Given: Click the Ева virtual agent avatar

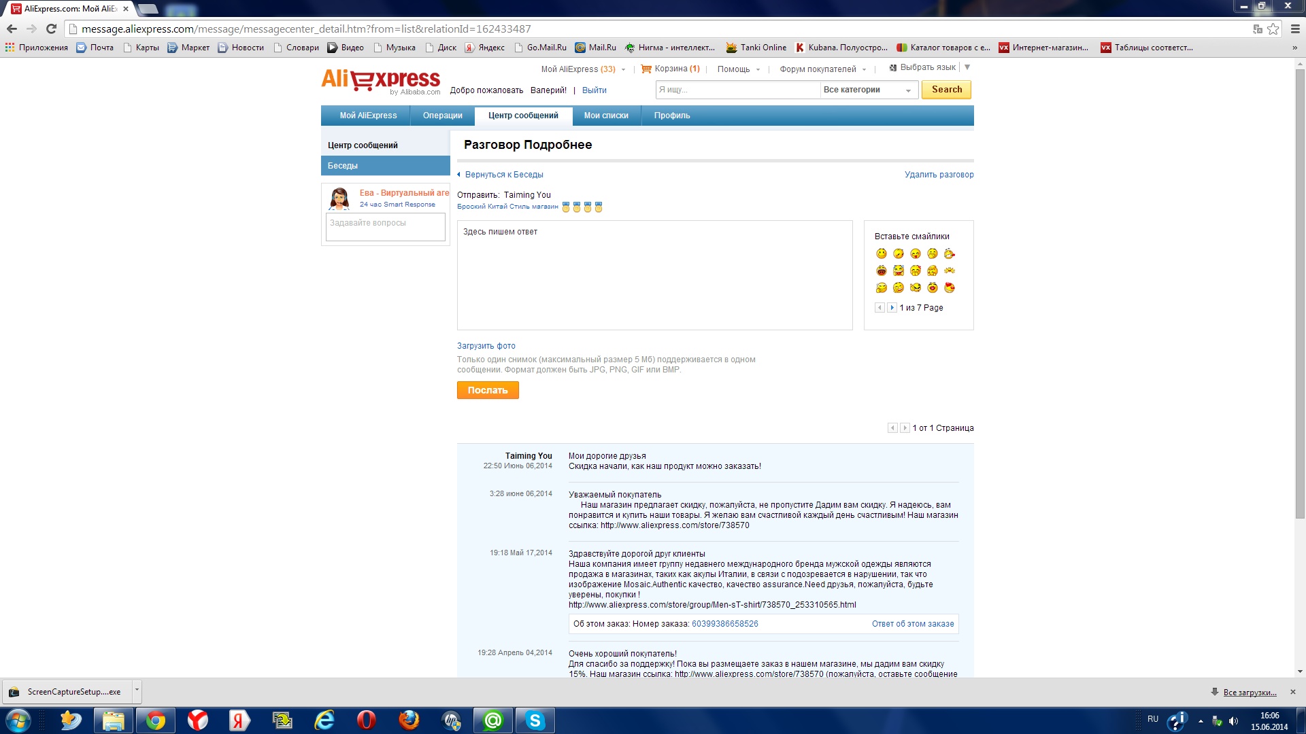Looking at the screenshot, I should [339, 198].
